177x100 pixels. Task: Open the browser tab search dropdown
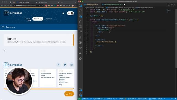tap(76, 2)
